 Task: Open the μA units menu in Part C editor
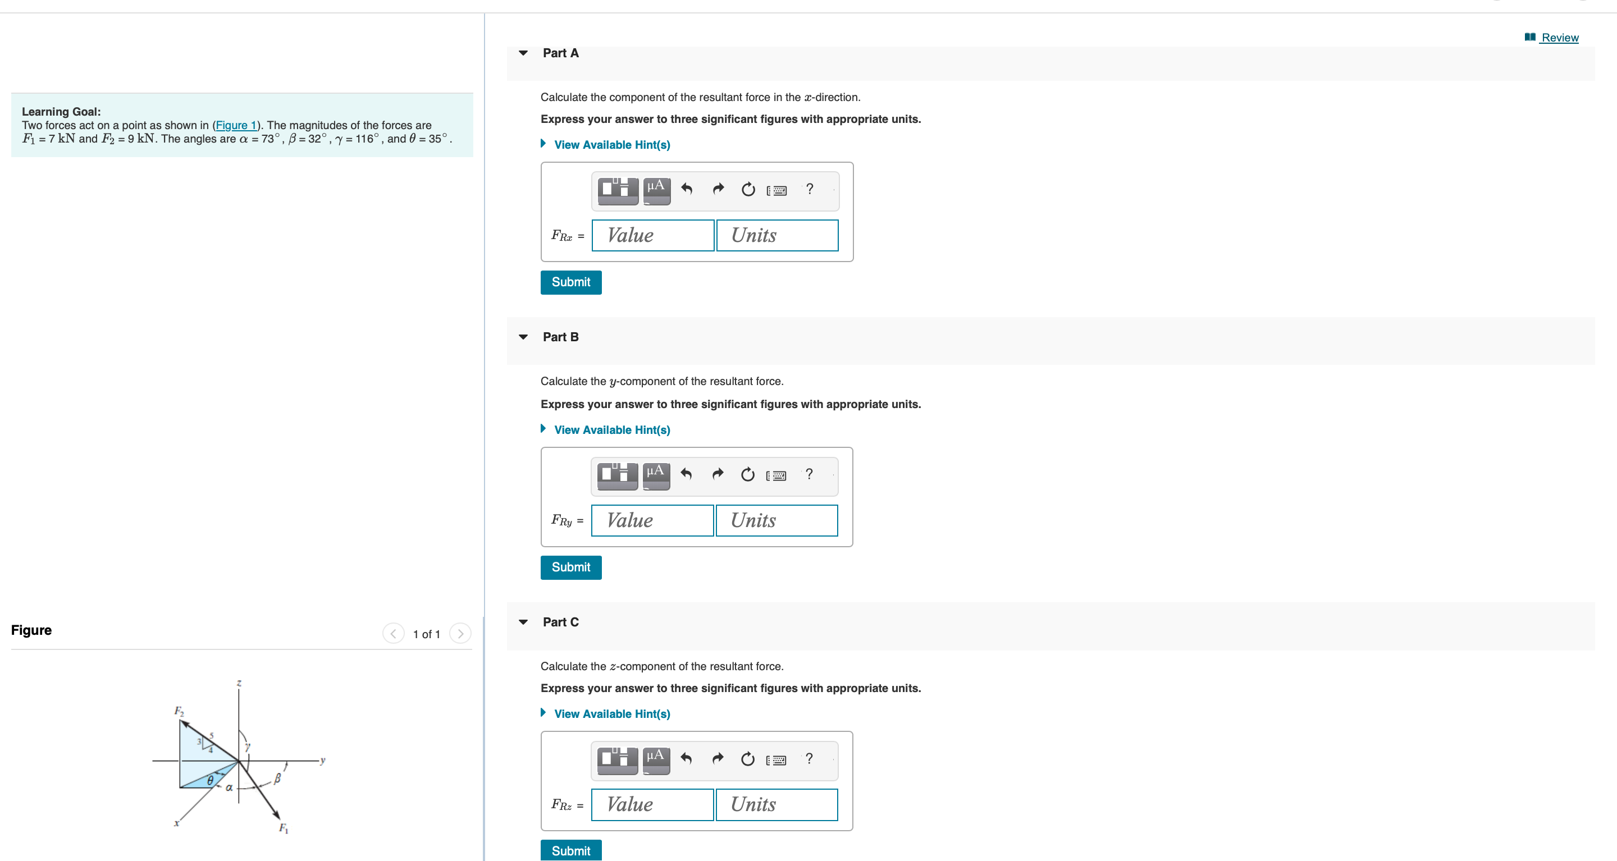point(655,759)
